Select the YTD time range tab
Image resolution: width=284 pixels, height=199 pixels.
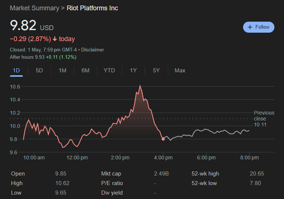tap(109, 70)
